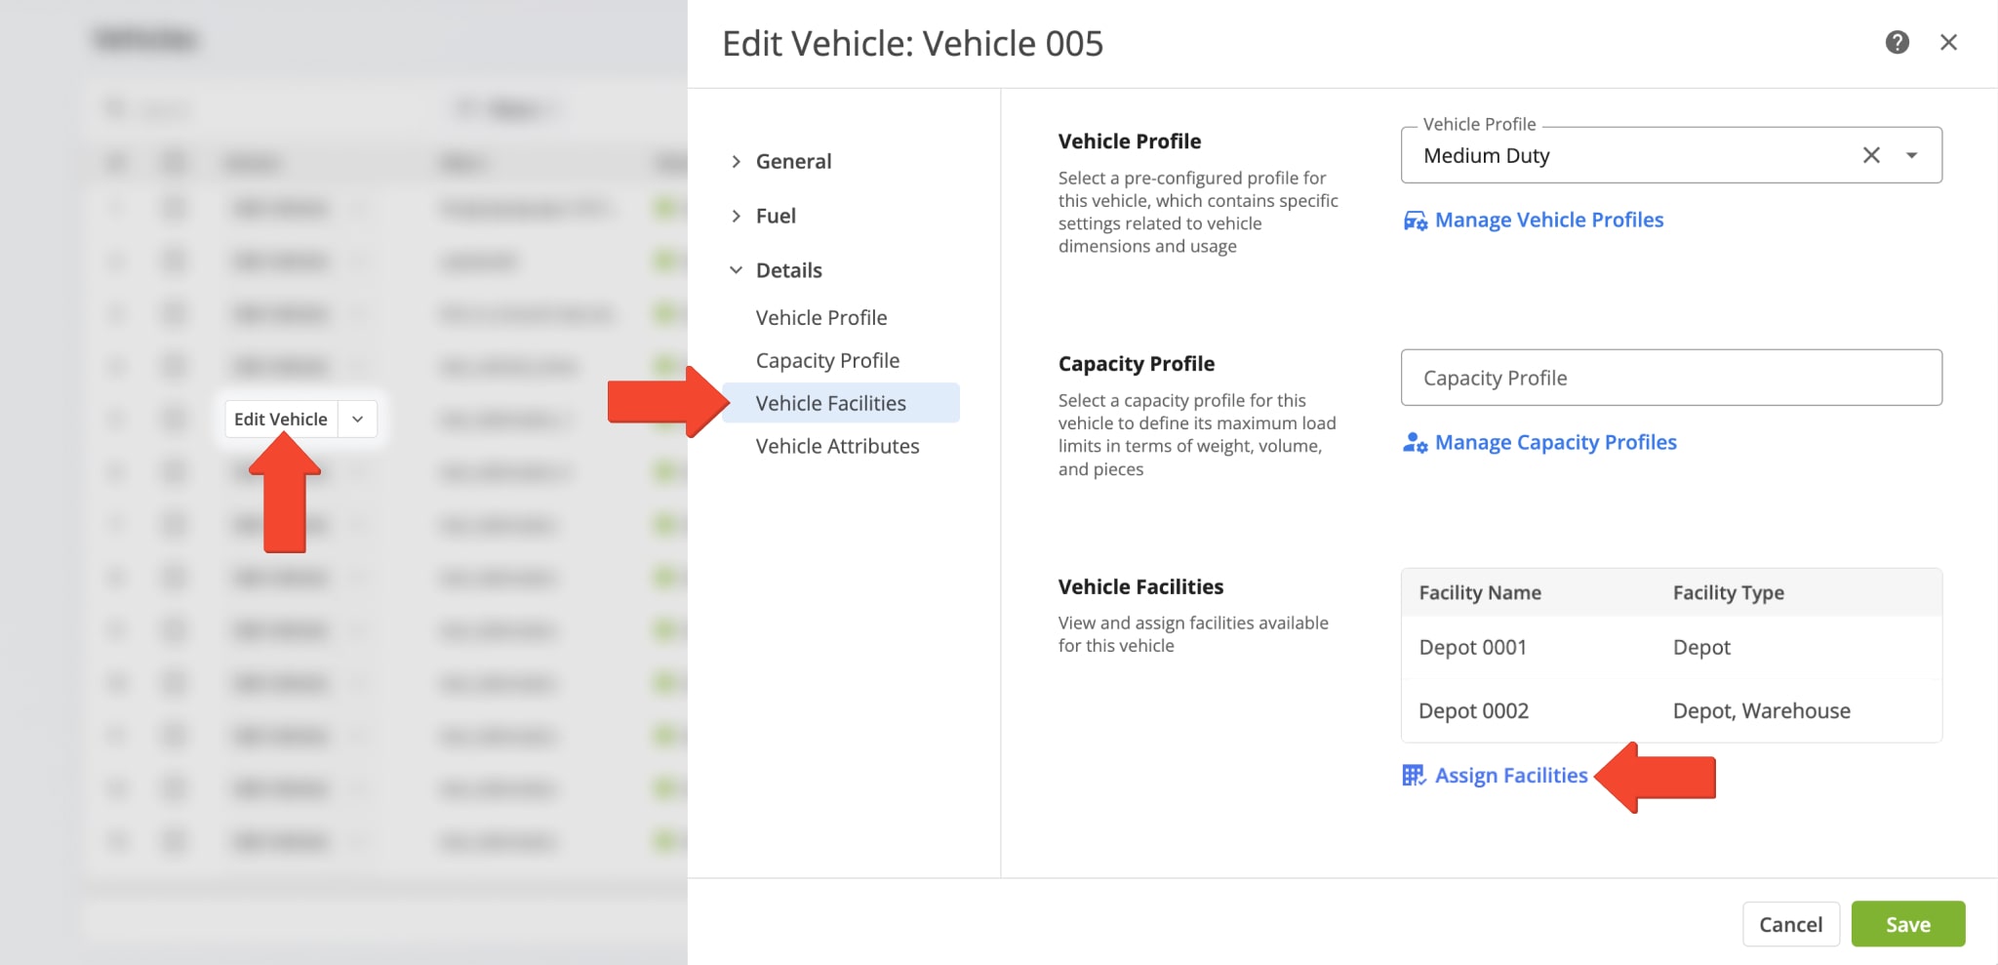
Task: Click the green Save button
Action: pos(1907,924)
